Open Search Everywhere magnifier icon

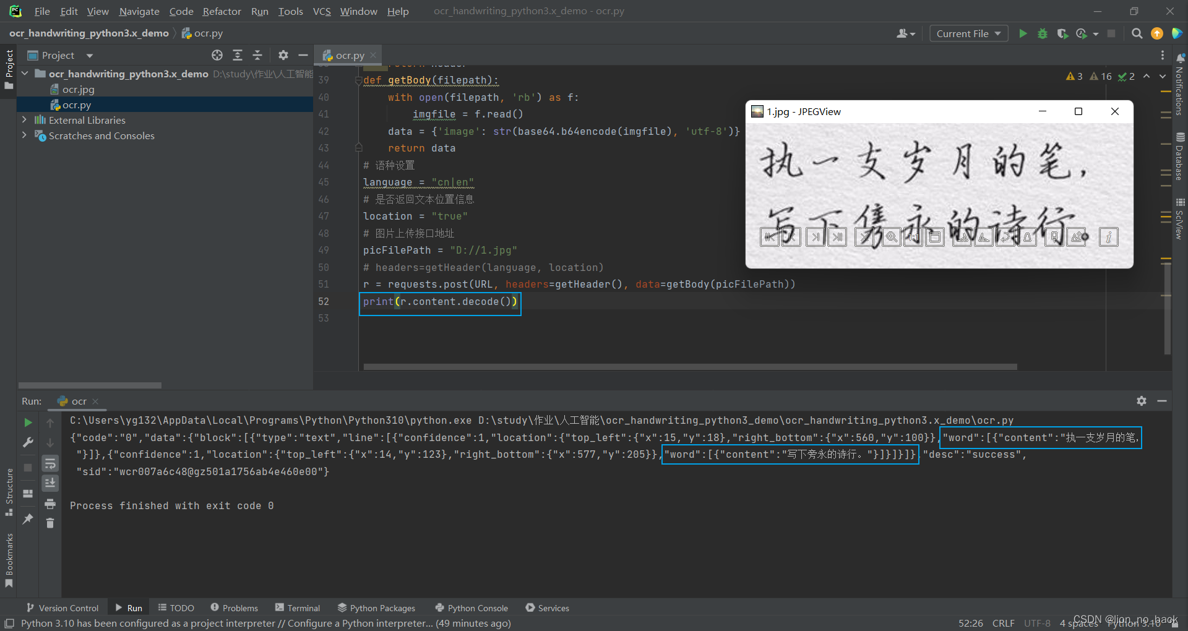(1137, 33)
